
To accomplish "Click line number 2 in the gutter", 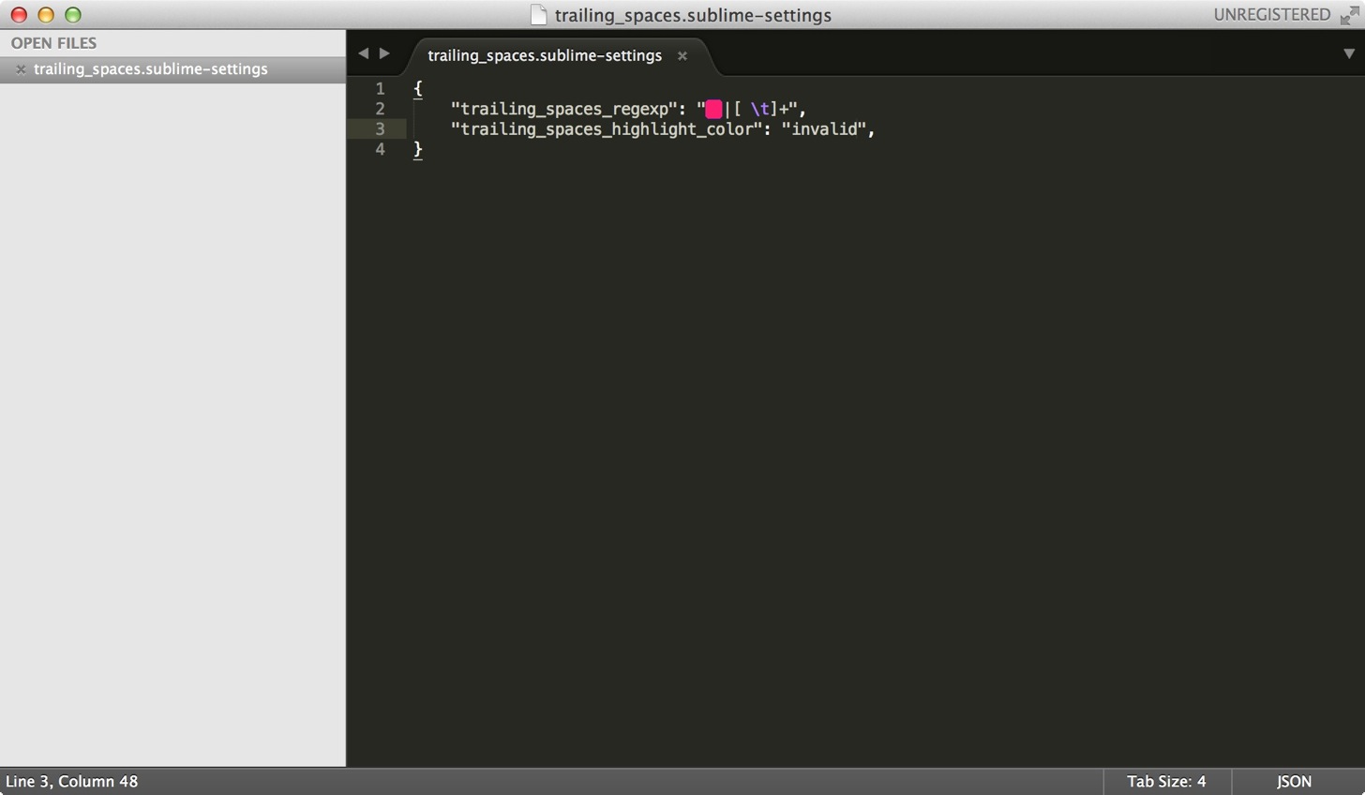I will click(x=380, y=109).
